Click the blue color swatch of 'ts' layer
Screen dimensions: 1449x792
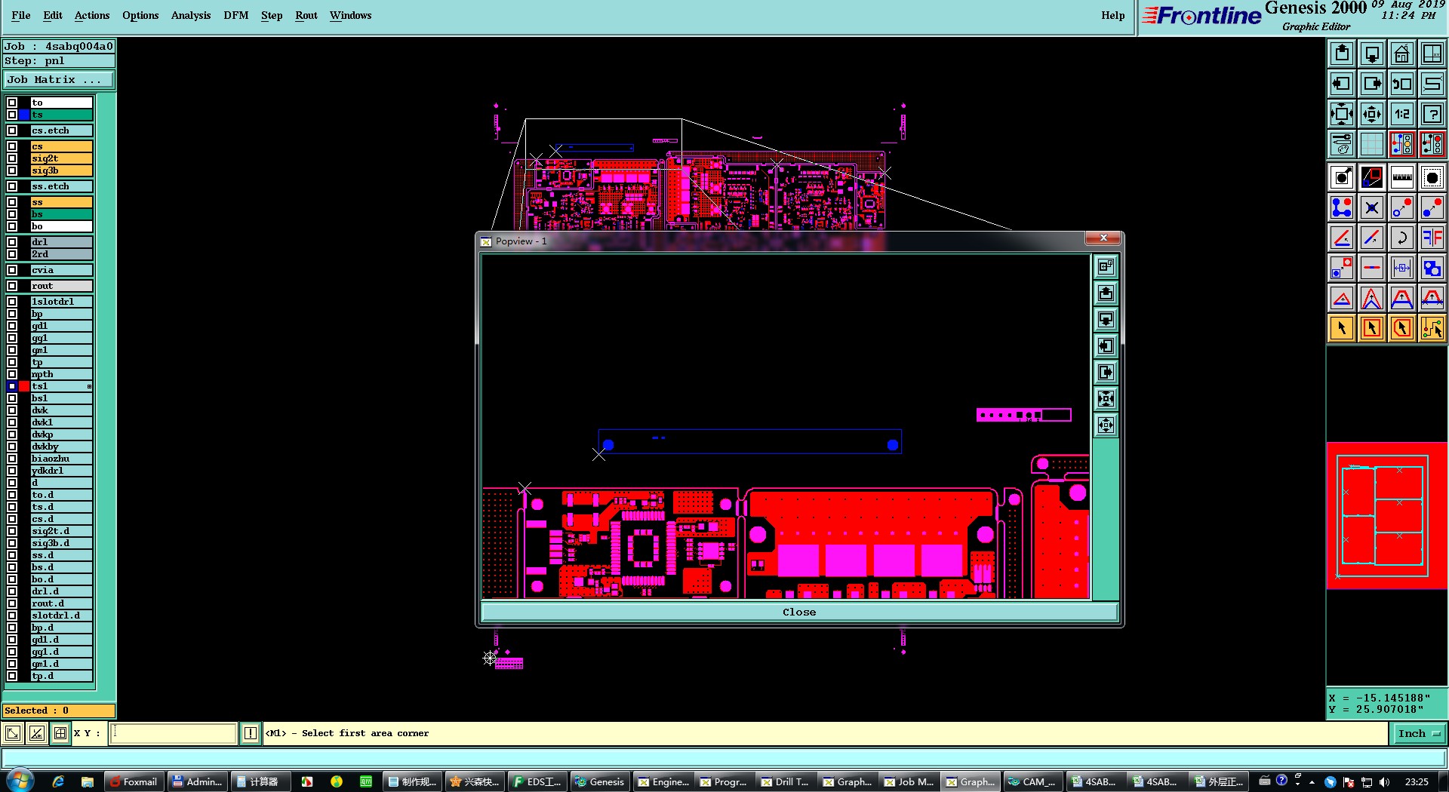(24, 115)
